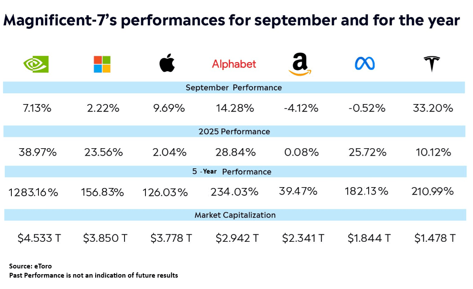Click Tesla's 33.20% September performance value

(433, 108)
